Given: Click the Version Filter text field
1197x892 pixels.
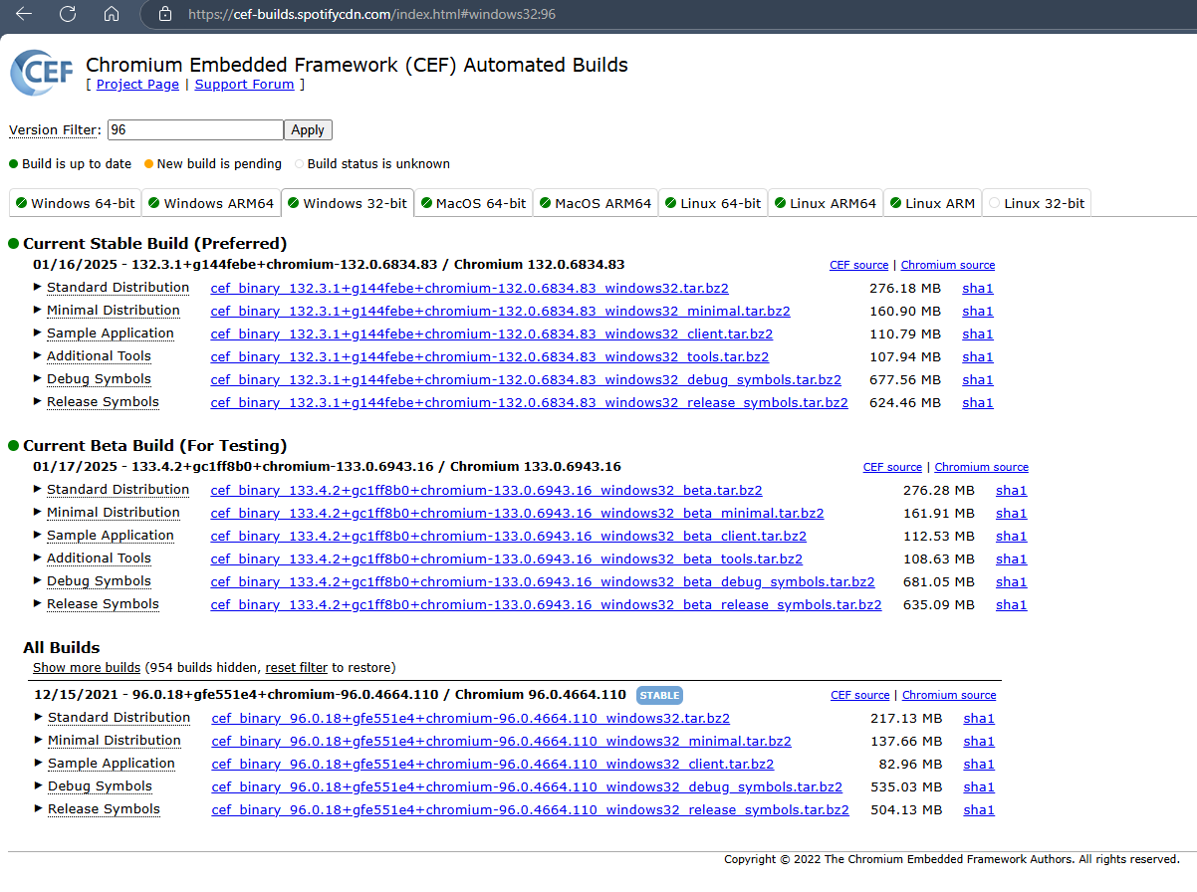Looking at the screenshot, I should (x=195, y=130).
